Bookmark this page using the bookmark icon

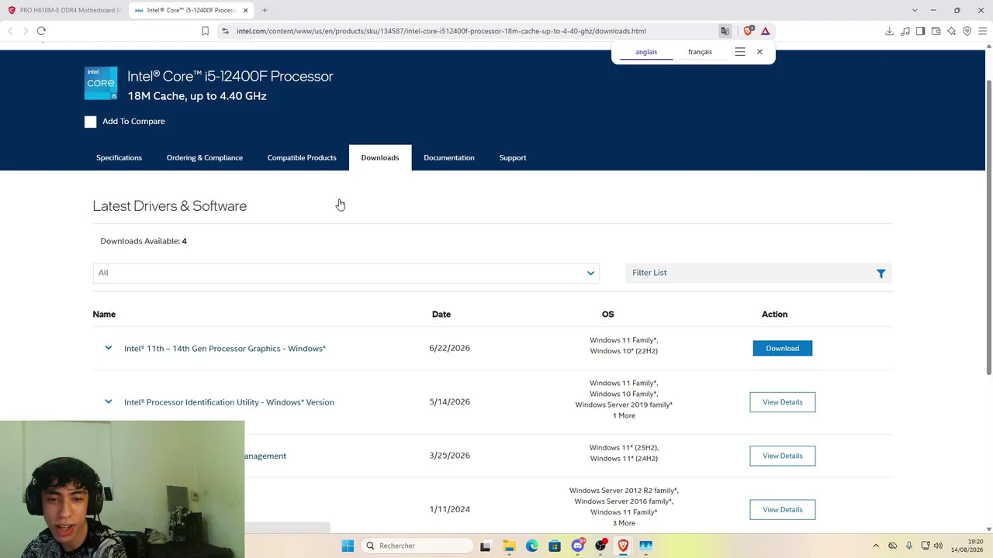(205, 31)
